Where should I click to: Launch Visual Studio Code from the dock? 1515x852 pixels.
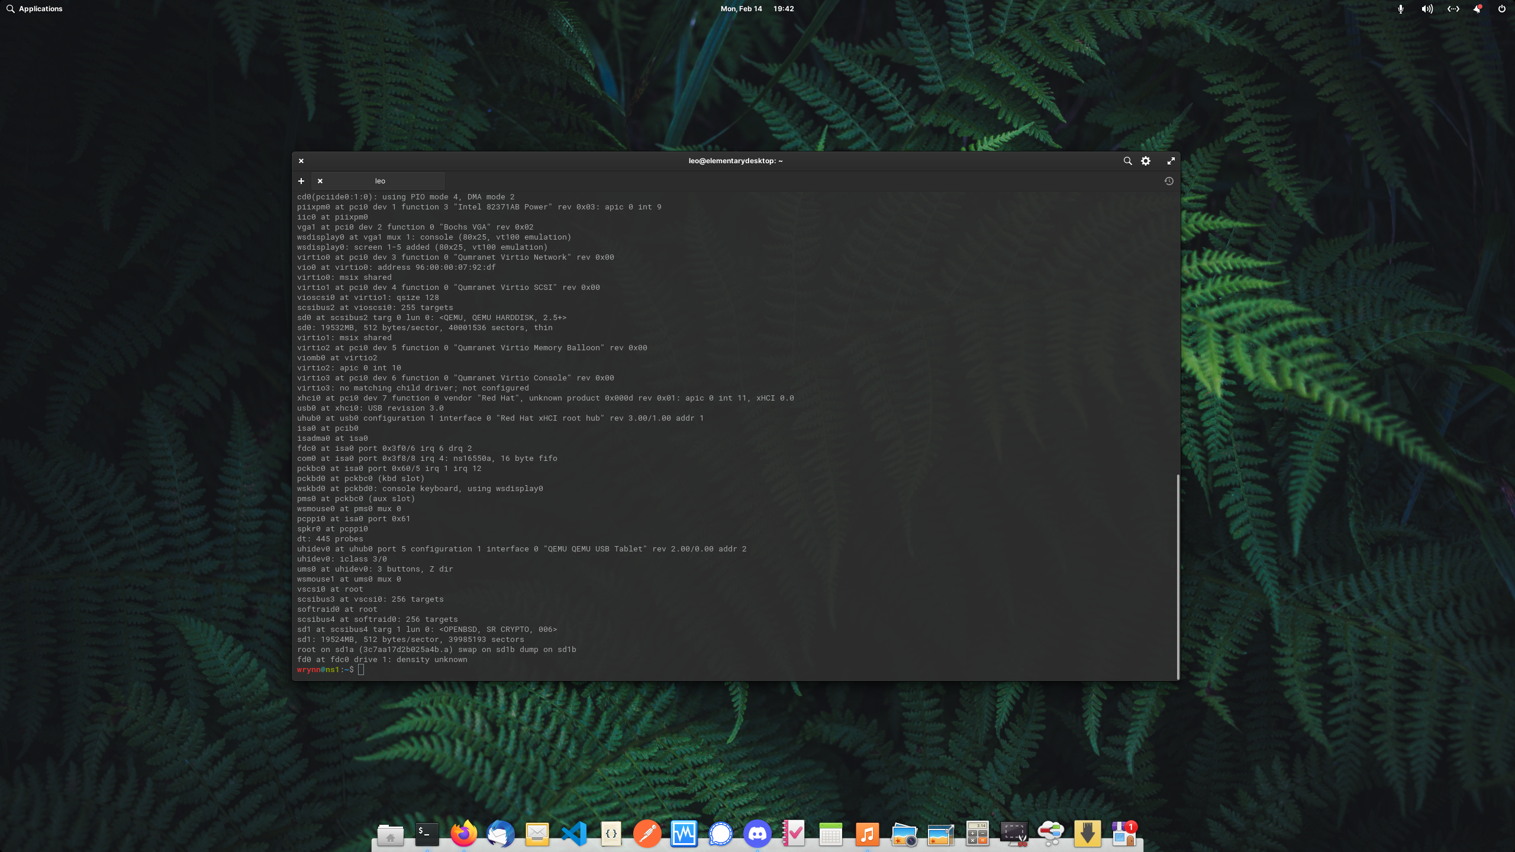574,834
